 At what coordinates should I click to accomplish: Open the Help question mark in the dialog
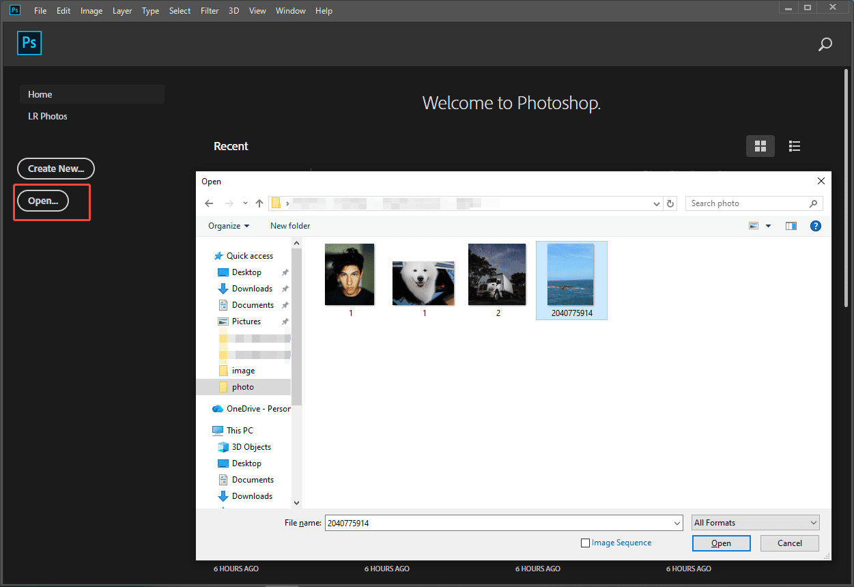pos(815,225)
